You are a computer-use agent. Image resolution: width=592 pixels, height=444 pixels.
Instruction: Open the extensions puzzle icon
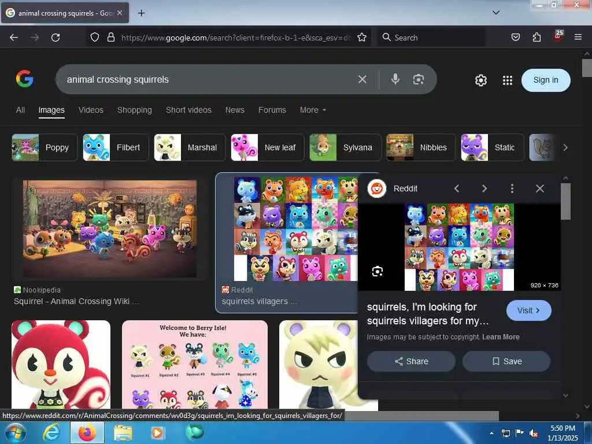tap(536, 37)
